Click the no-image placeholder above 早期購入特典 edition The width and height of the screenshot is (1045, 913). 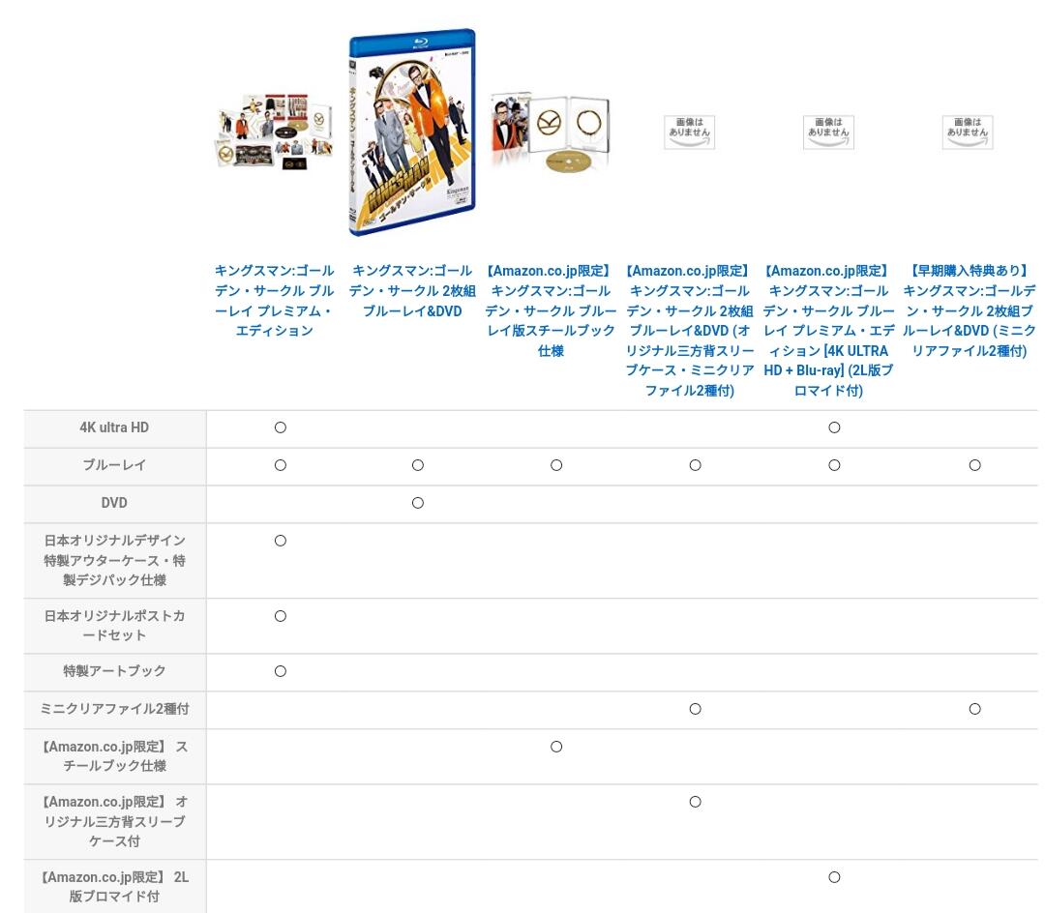click(x=968, y=132)
